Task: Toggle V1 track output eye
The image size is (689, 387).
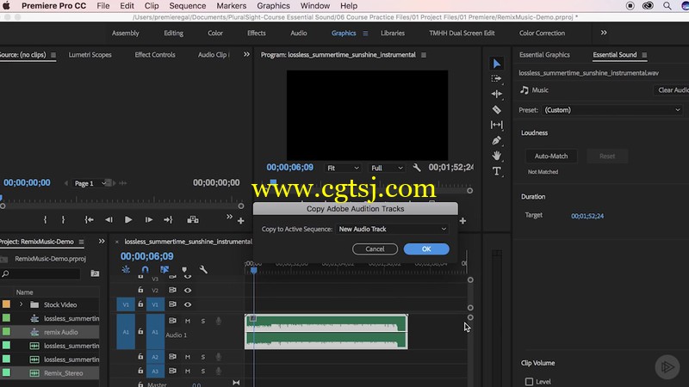Action: pos(188,304)
